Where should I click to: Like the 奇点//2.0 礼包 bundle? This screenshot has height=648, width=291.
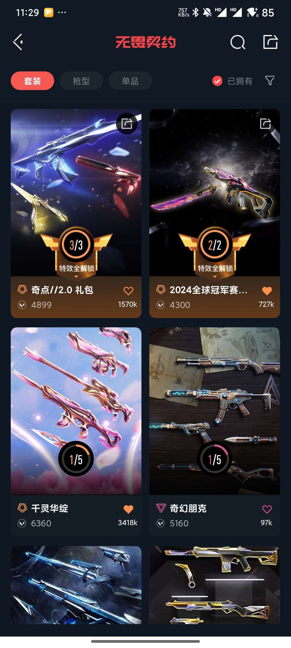click(x=128, y=291)
